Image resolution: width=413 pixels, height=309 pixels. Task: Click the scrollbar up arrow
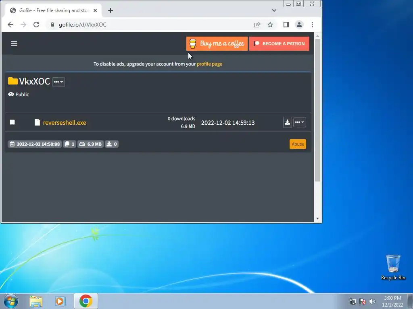click(317, 36)
